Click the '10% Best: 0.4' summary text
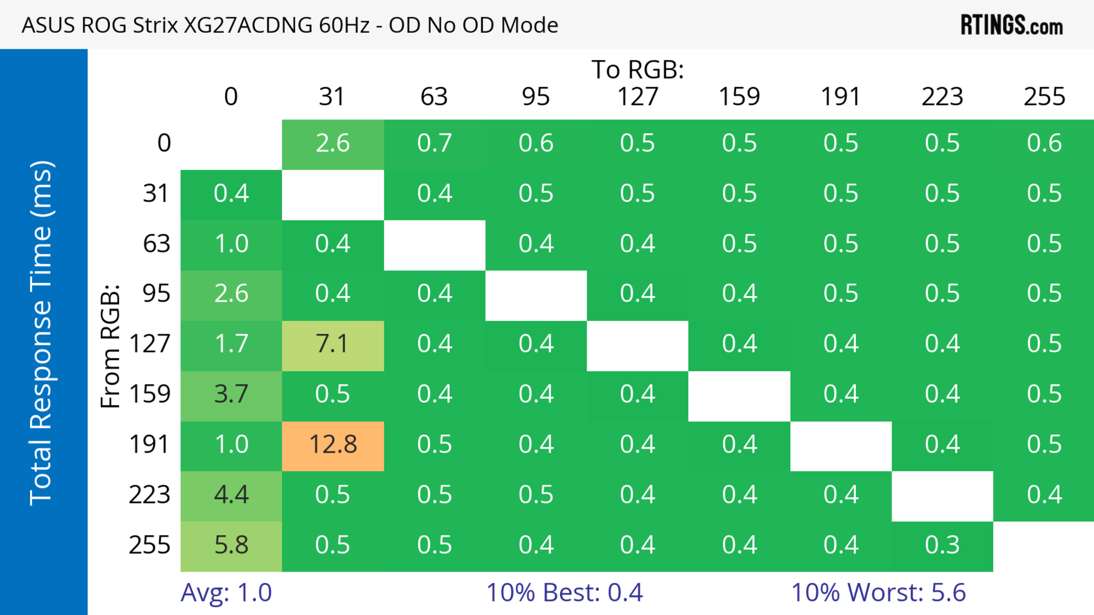 [x=564, y=593]
